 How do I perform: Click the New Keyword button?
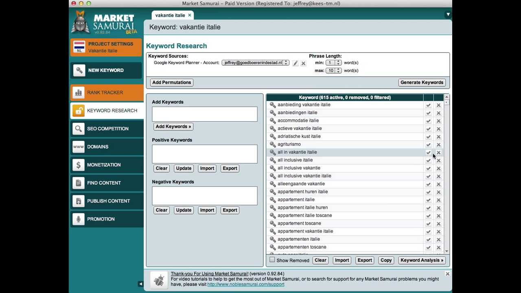tap(107, 70)
